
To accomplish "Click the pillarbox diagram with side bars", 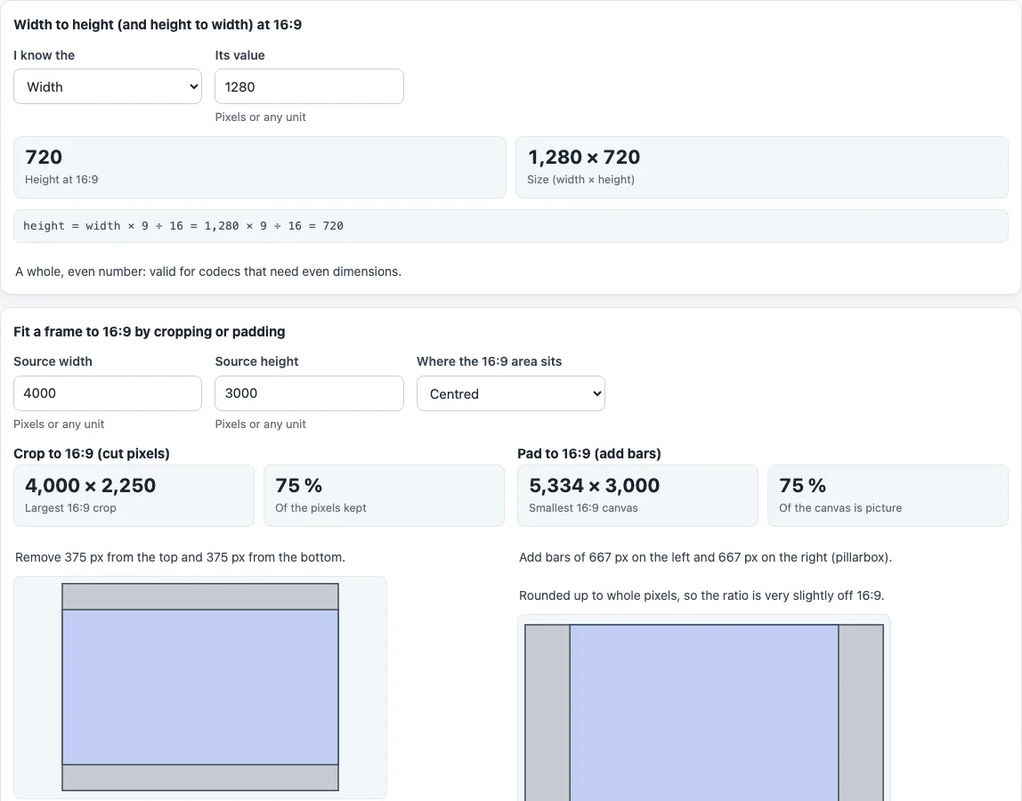I will click(x=704, y=712).
